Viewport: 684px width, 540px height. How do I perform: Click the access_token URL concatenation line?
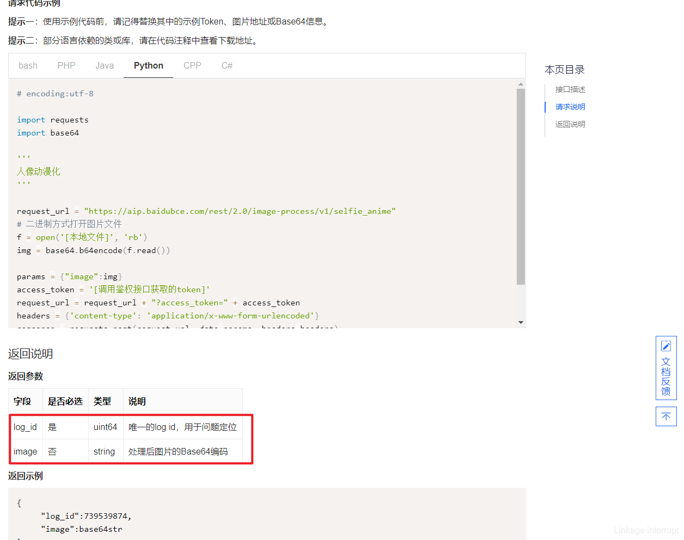click(x=158, y=303)
